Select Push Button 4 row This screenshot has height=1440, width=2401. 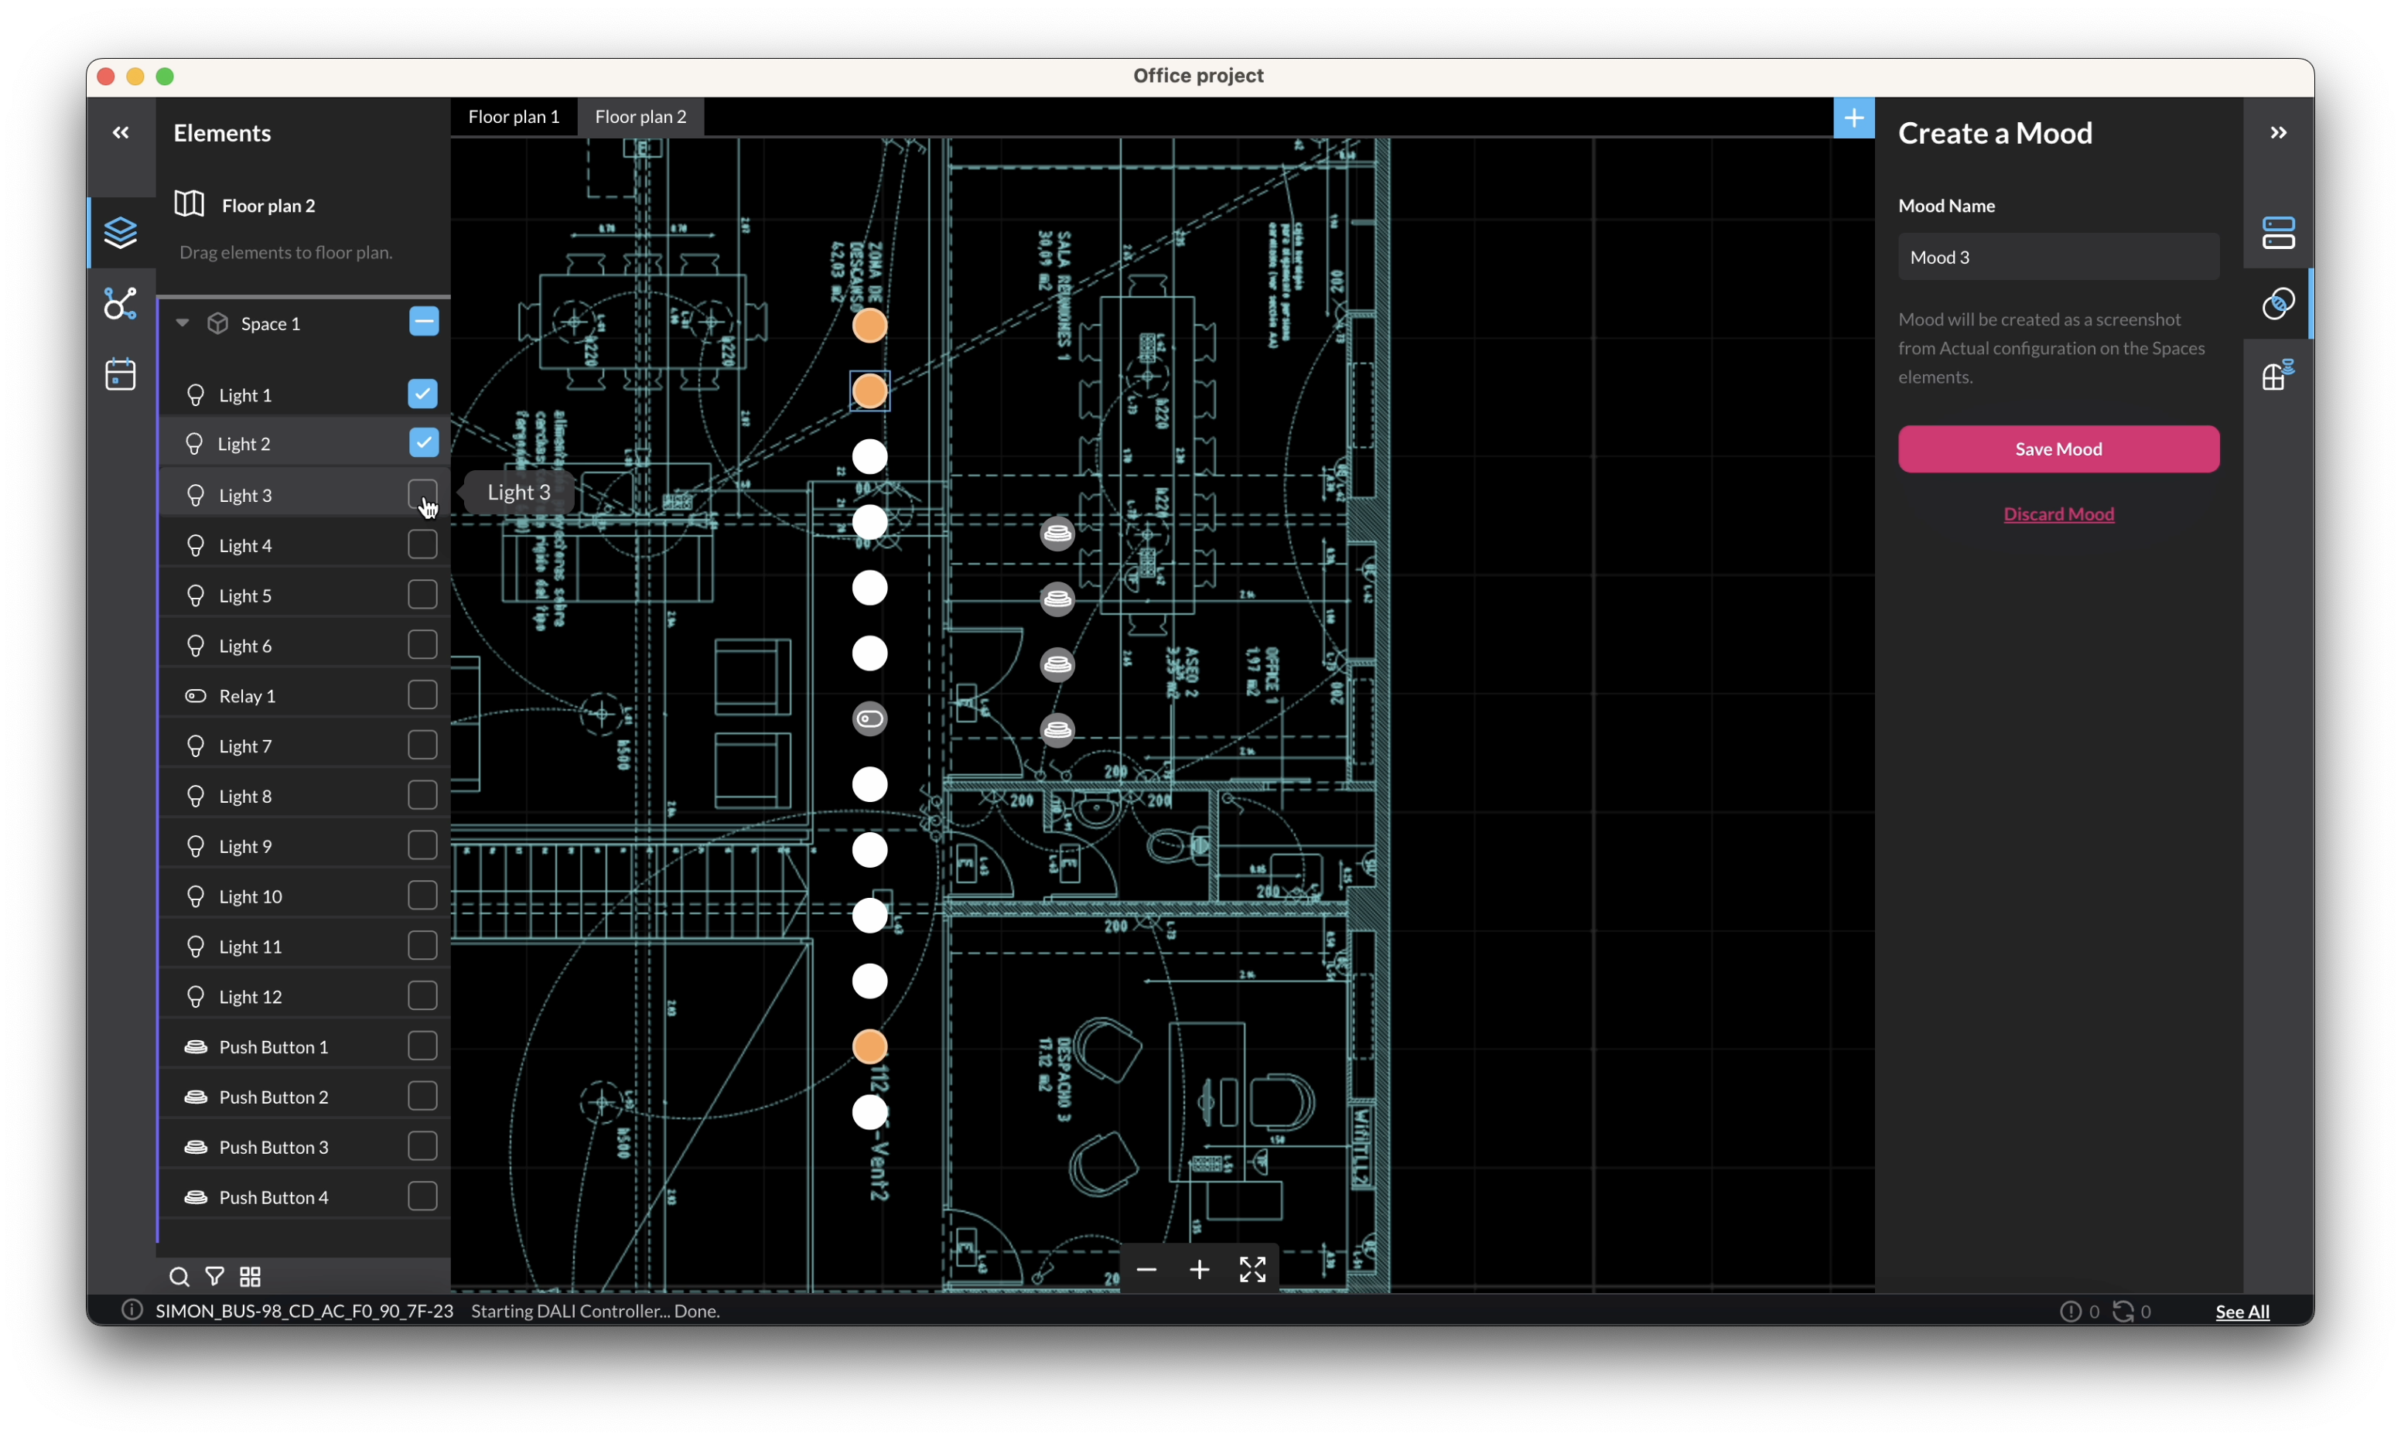coord(304,1196)
